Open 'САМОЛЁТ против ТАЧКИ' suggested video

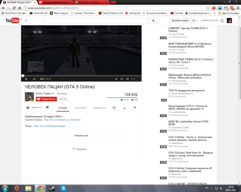point(188,30)
